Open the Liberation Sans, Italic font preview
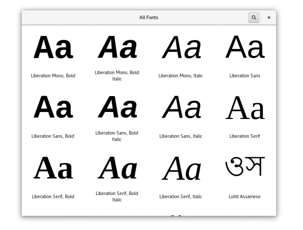This screenshot has width=303, height=230. point(181,107)
